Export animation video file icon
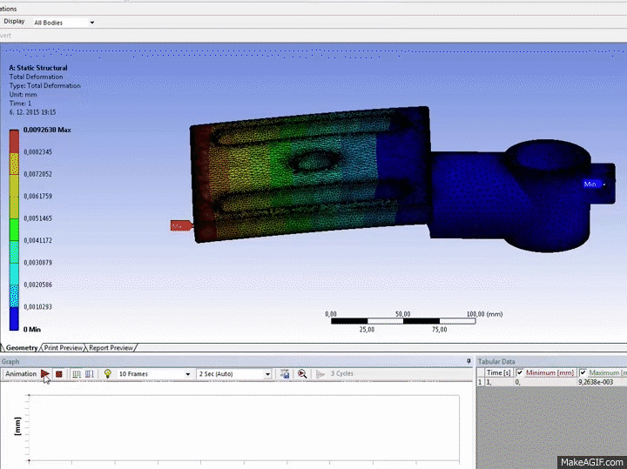 (x=285, y=374)
